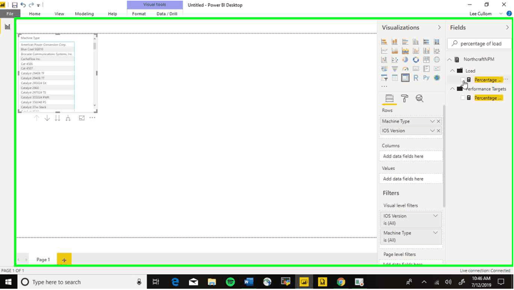Click the fields search box
This screenshot has width=514, height=290.
(480, 44)
